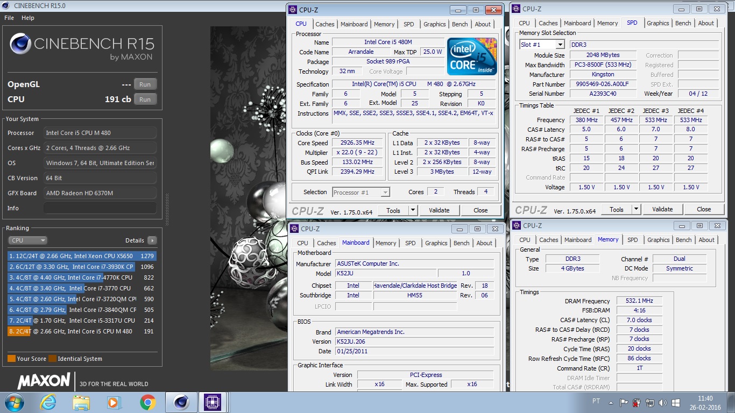
Task: Open the network connection tray icon
Action: tap(650, 402)
